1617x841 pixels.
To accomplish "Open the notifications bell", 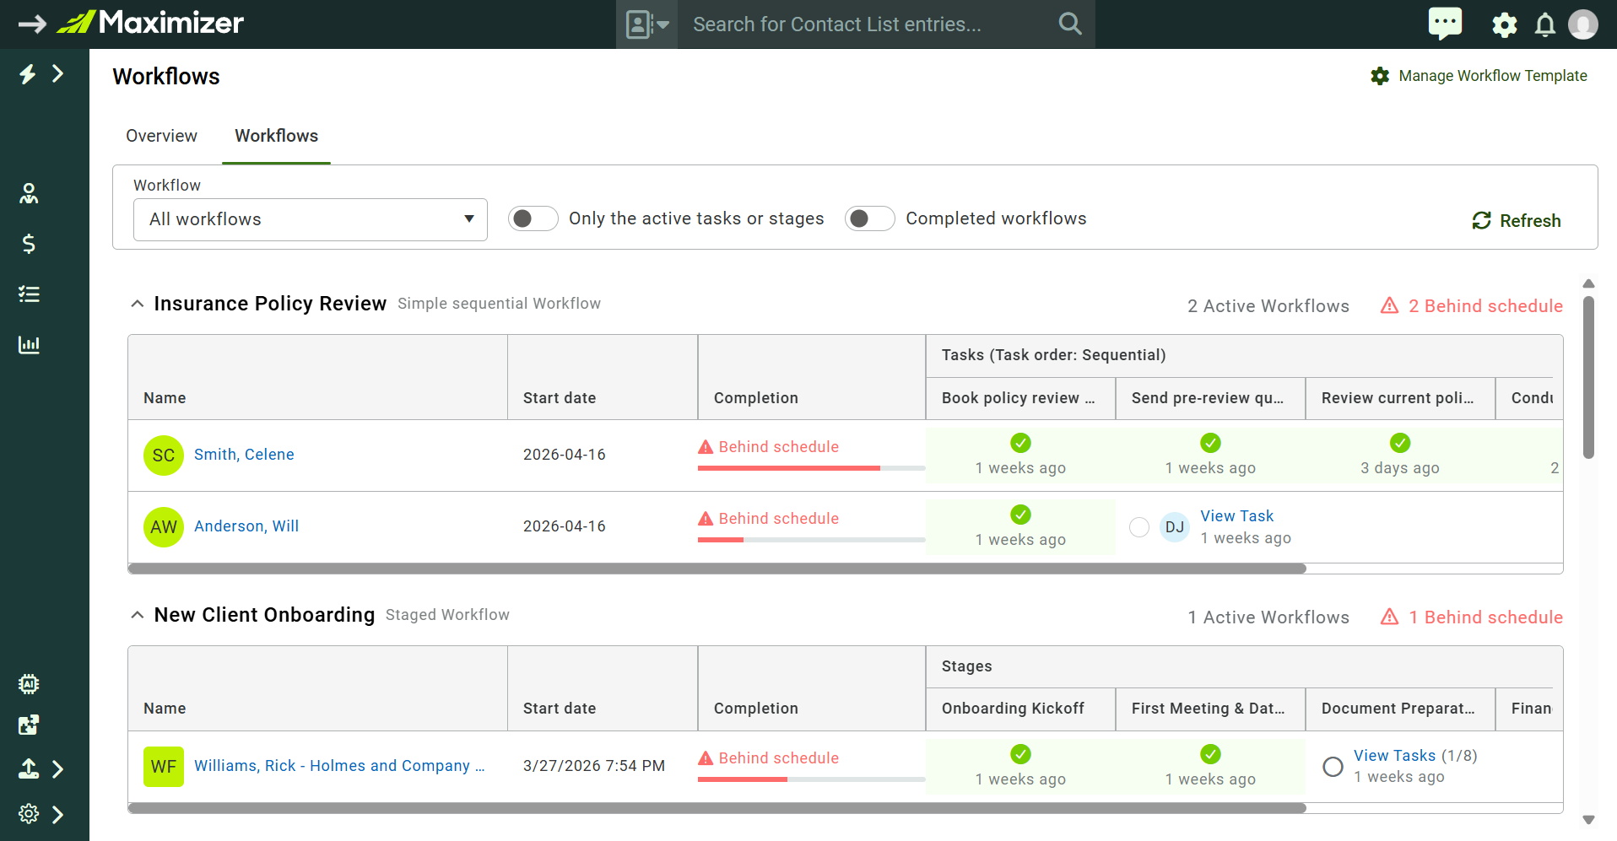I will pos(1545,24).
